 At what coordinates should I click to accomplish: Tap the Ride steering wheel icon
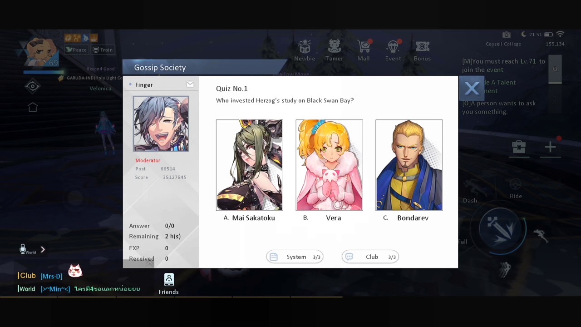click(515, 184)
